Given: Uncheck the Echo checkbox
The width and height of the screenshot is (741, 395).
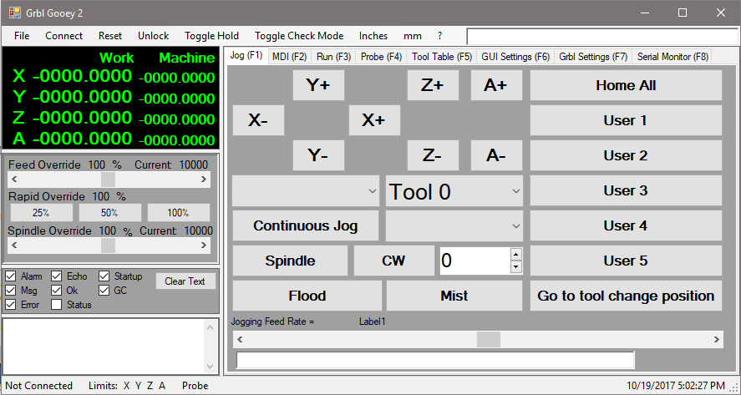Looking at the screenshot, I should 57,276.
